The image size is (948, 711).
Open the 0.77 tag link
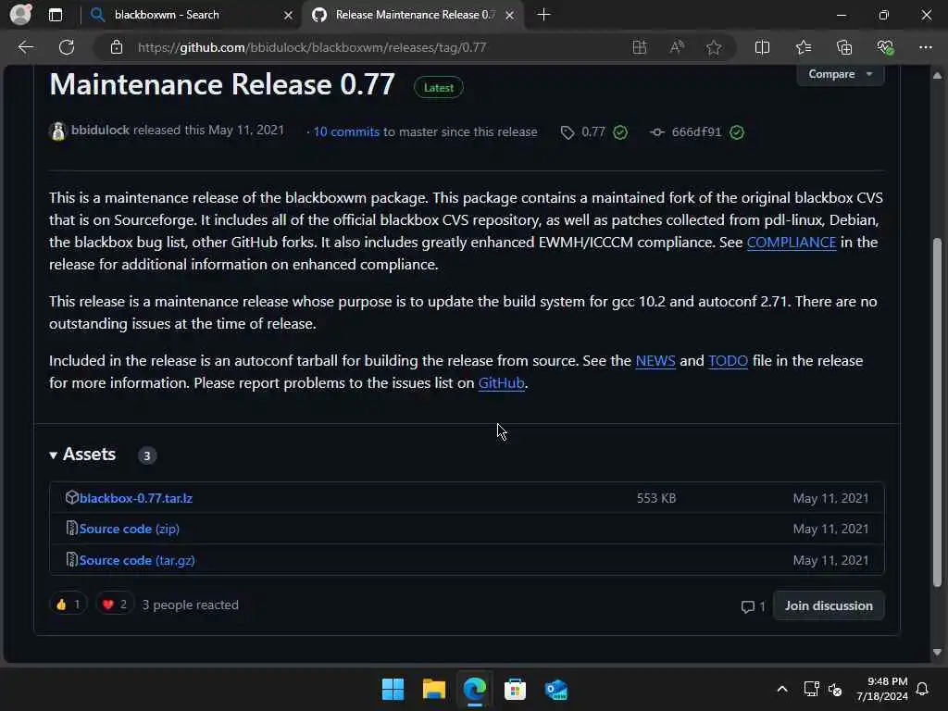pyautogui.click(x=592, y=131)
